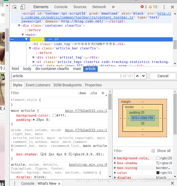Click the padding 20 value in box model
Screen dimensions: 177x186
pyautogui.click(x=143, y=112)
